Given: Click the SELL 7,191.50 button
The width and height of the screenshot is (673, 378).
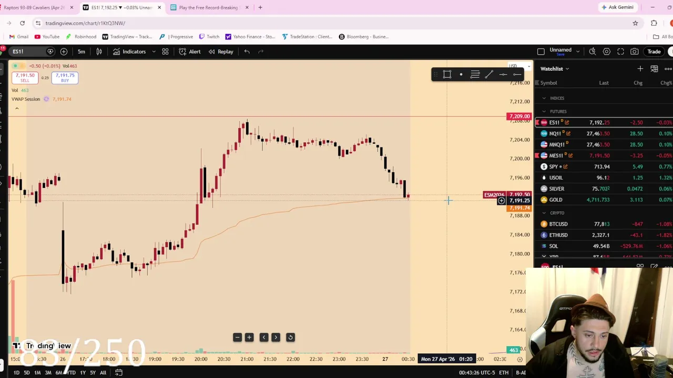Looking at the screenshot, I should 25,78.
